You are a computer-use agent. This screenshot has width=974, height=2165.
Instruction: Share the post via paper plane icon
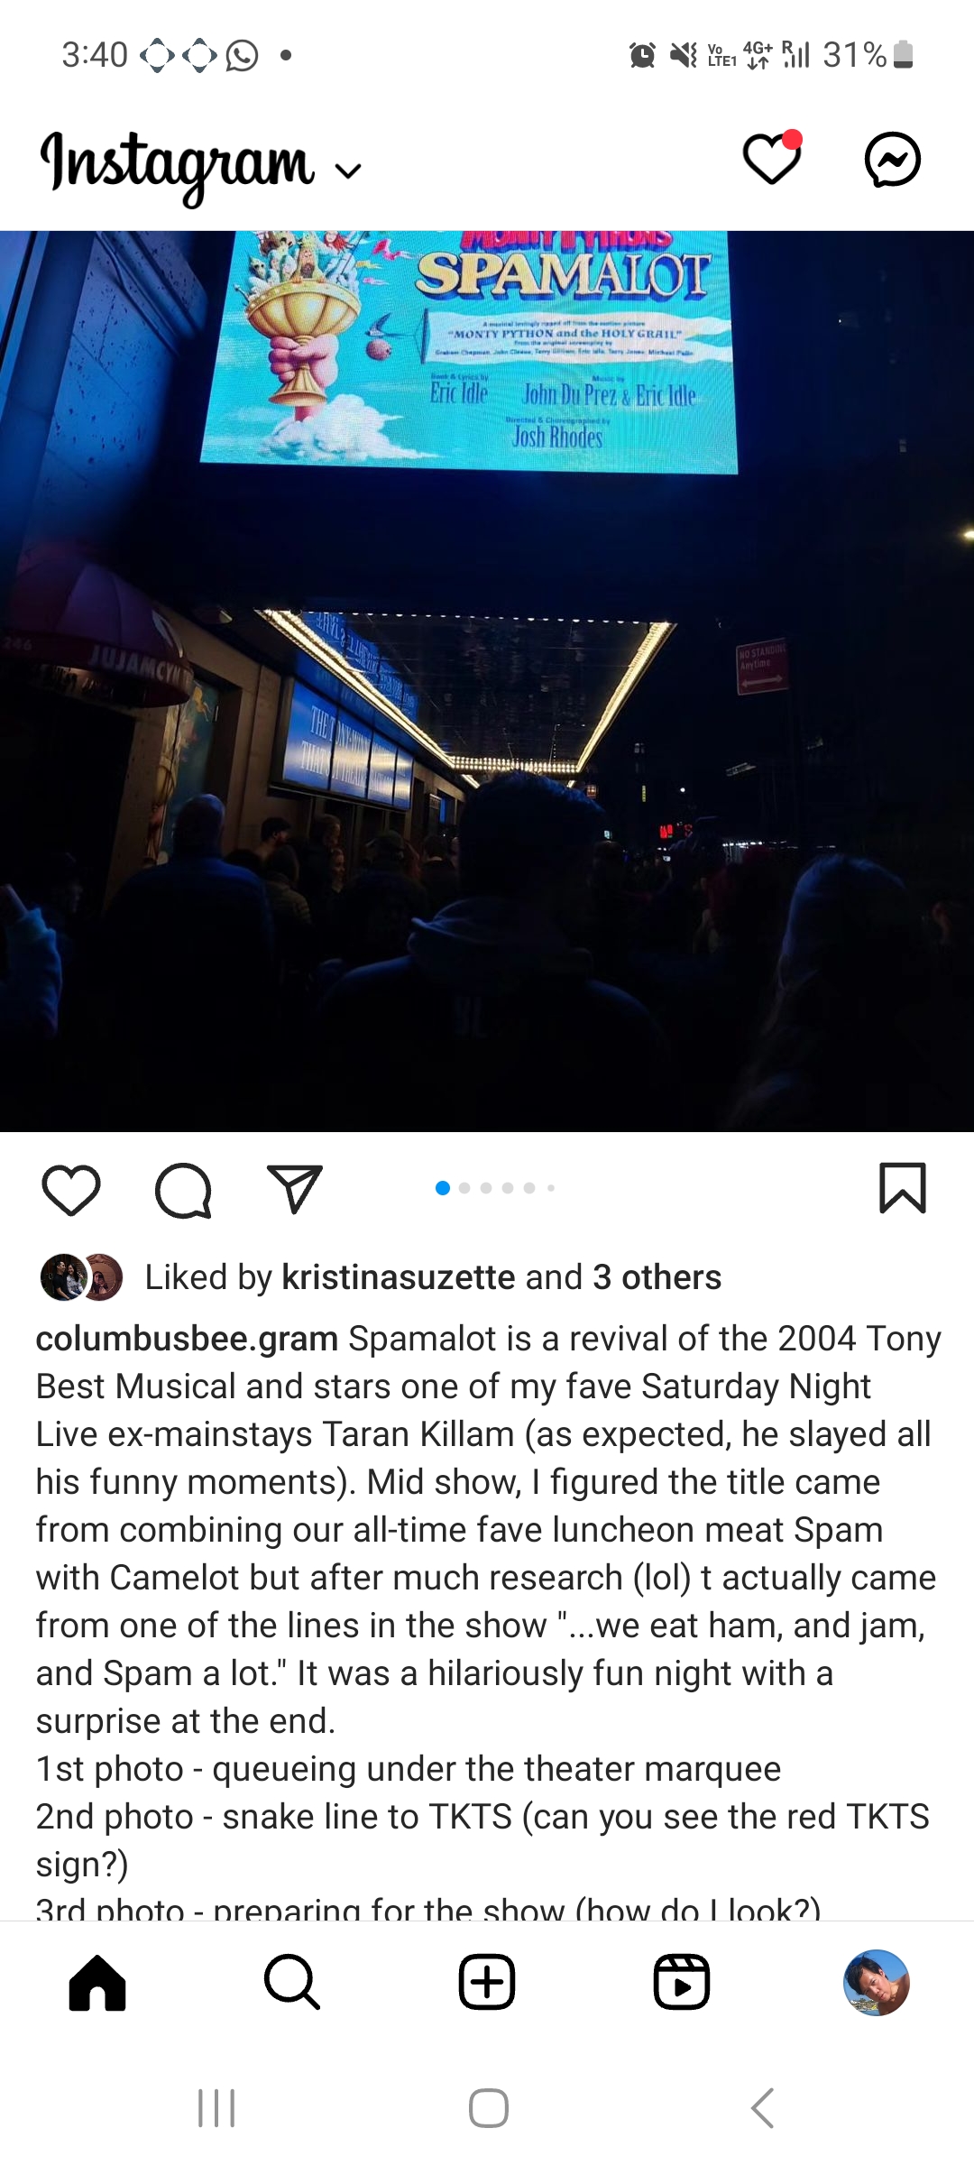pyautogui.click(x=295, y=1189)
